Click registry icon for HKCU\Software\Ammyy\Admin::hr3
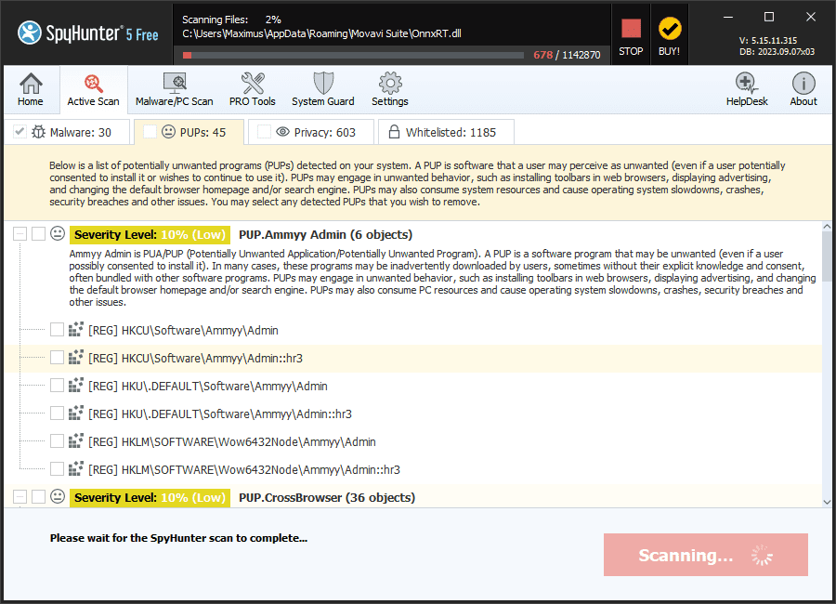The image size is (836, 604). (x=76, y=357)
